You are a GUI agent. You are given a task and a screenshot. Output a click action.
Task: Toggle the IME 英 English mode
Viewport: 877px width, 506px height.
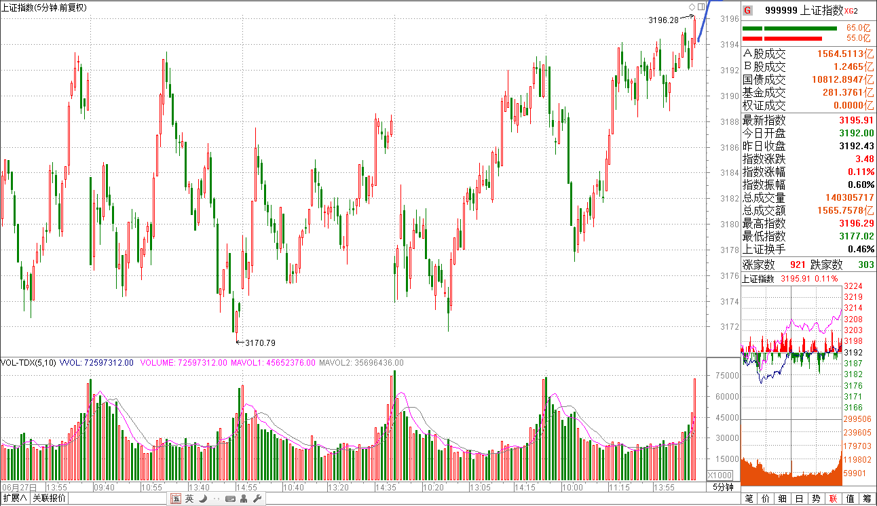pos(189,499)
